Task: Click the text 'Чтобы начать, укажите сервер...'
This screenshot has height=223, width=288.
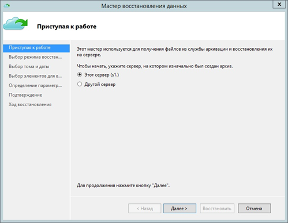Action: 155,66
